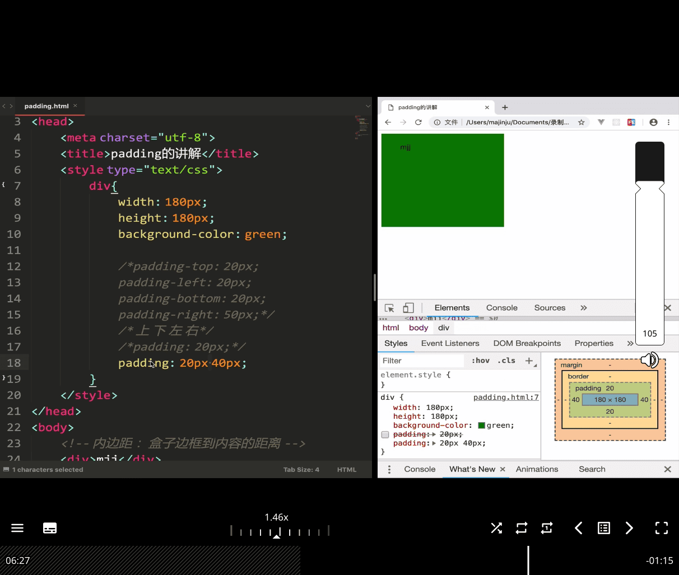Open drawer Console tab
Screen dimensions: 679x575
(420, 469)
